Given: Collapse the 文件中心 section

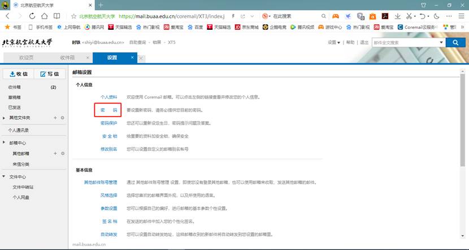Looking at the screenshot, I should pyautogui.click(x=5, y=177).
